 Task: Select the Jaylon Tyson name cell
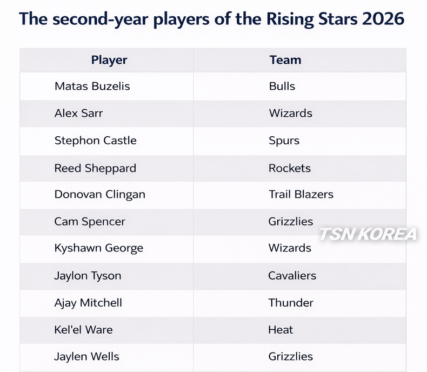coord(88,276)
